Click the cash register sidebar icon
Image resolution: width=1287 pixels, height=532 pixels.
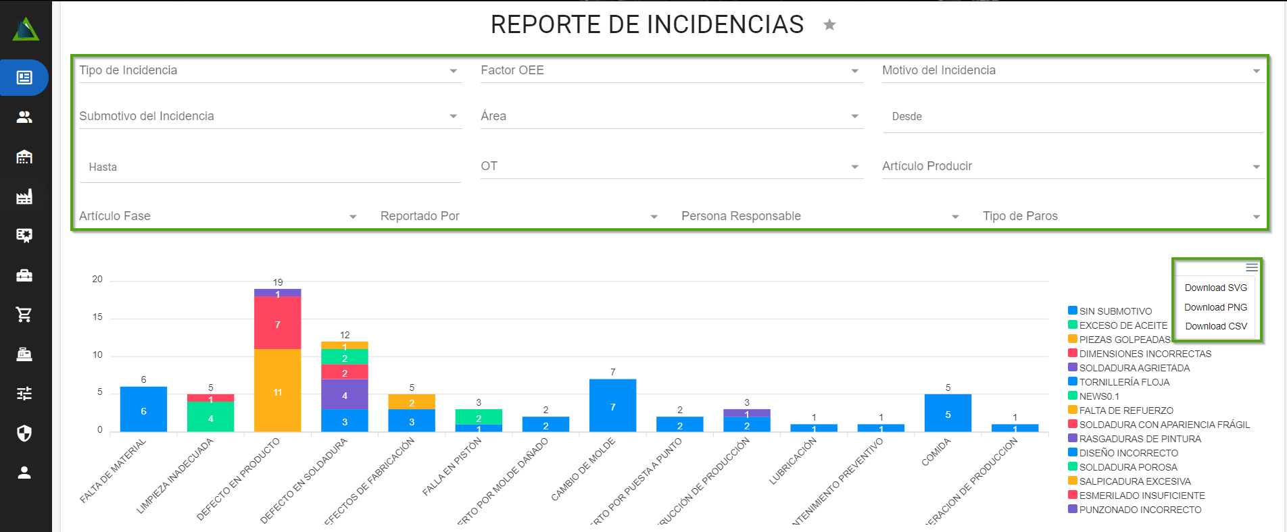24,354
